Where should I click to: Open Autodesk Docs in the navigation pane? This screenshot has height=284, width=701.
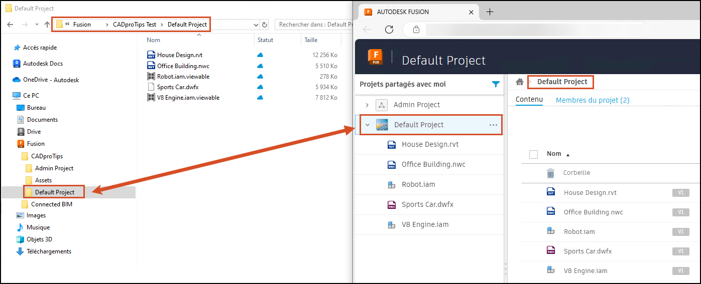tap(43, 64)
